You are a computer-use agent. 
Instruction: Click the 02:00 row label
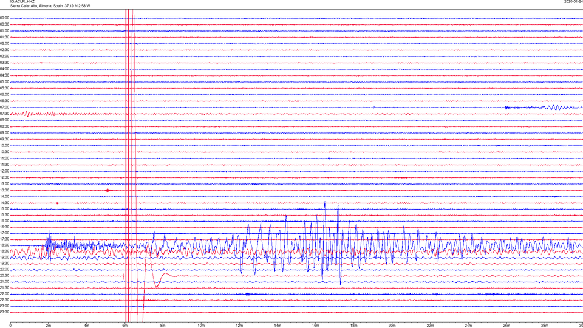(4, 44)
